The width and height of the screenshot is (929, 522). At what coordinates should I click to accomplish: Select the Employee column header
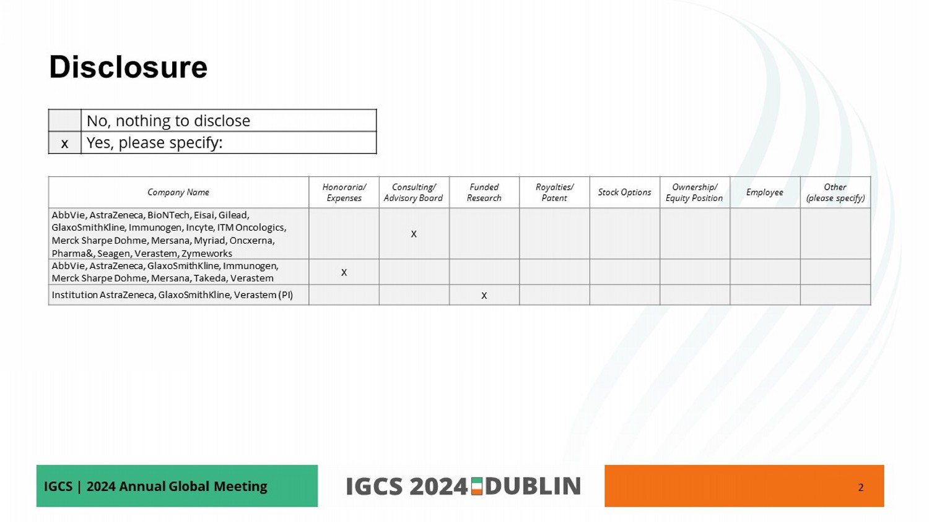point(764,192)
